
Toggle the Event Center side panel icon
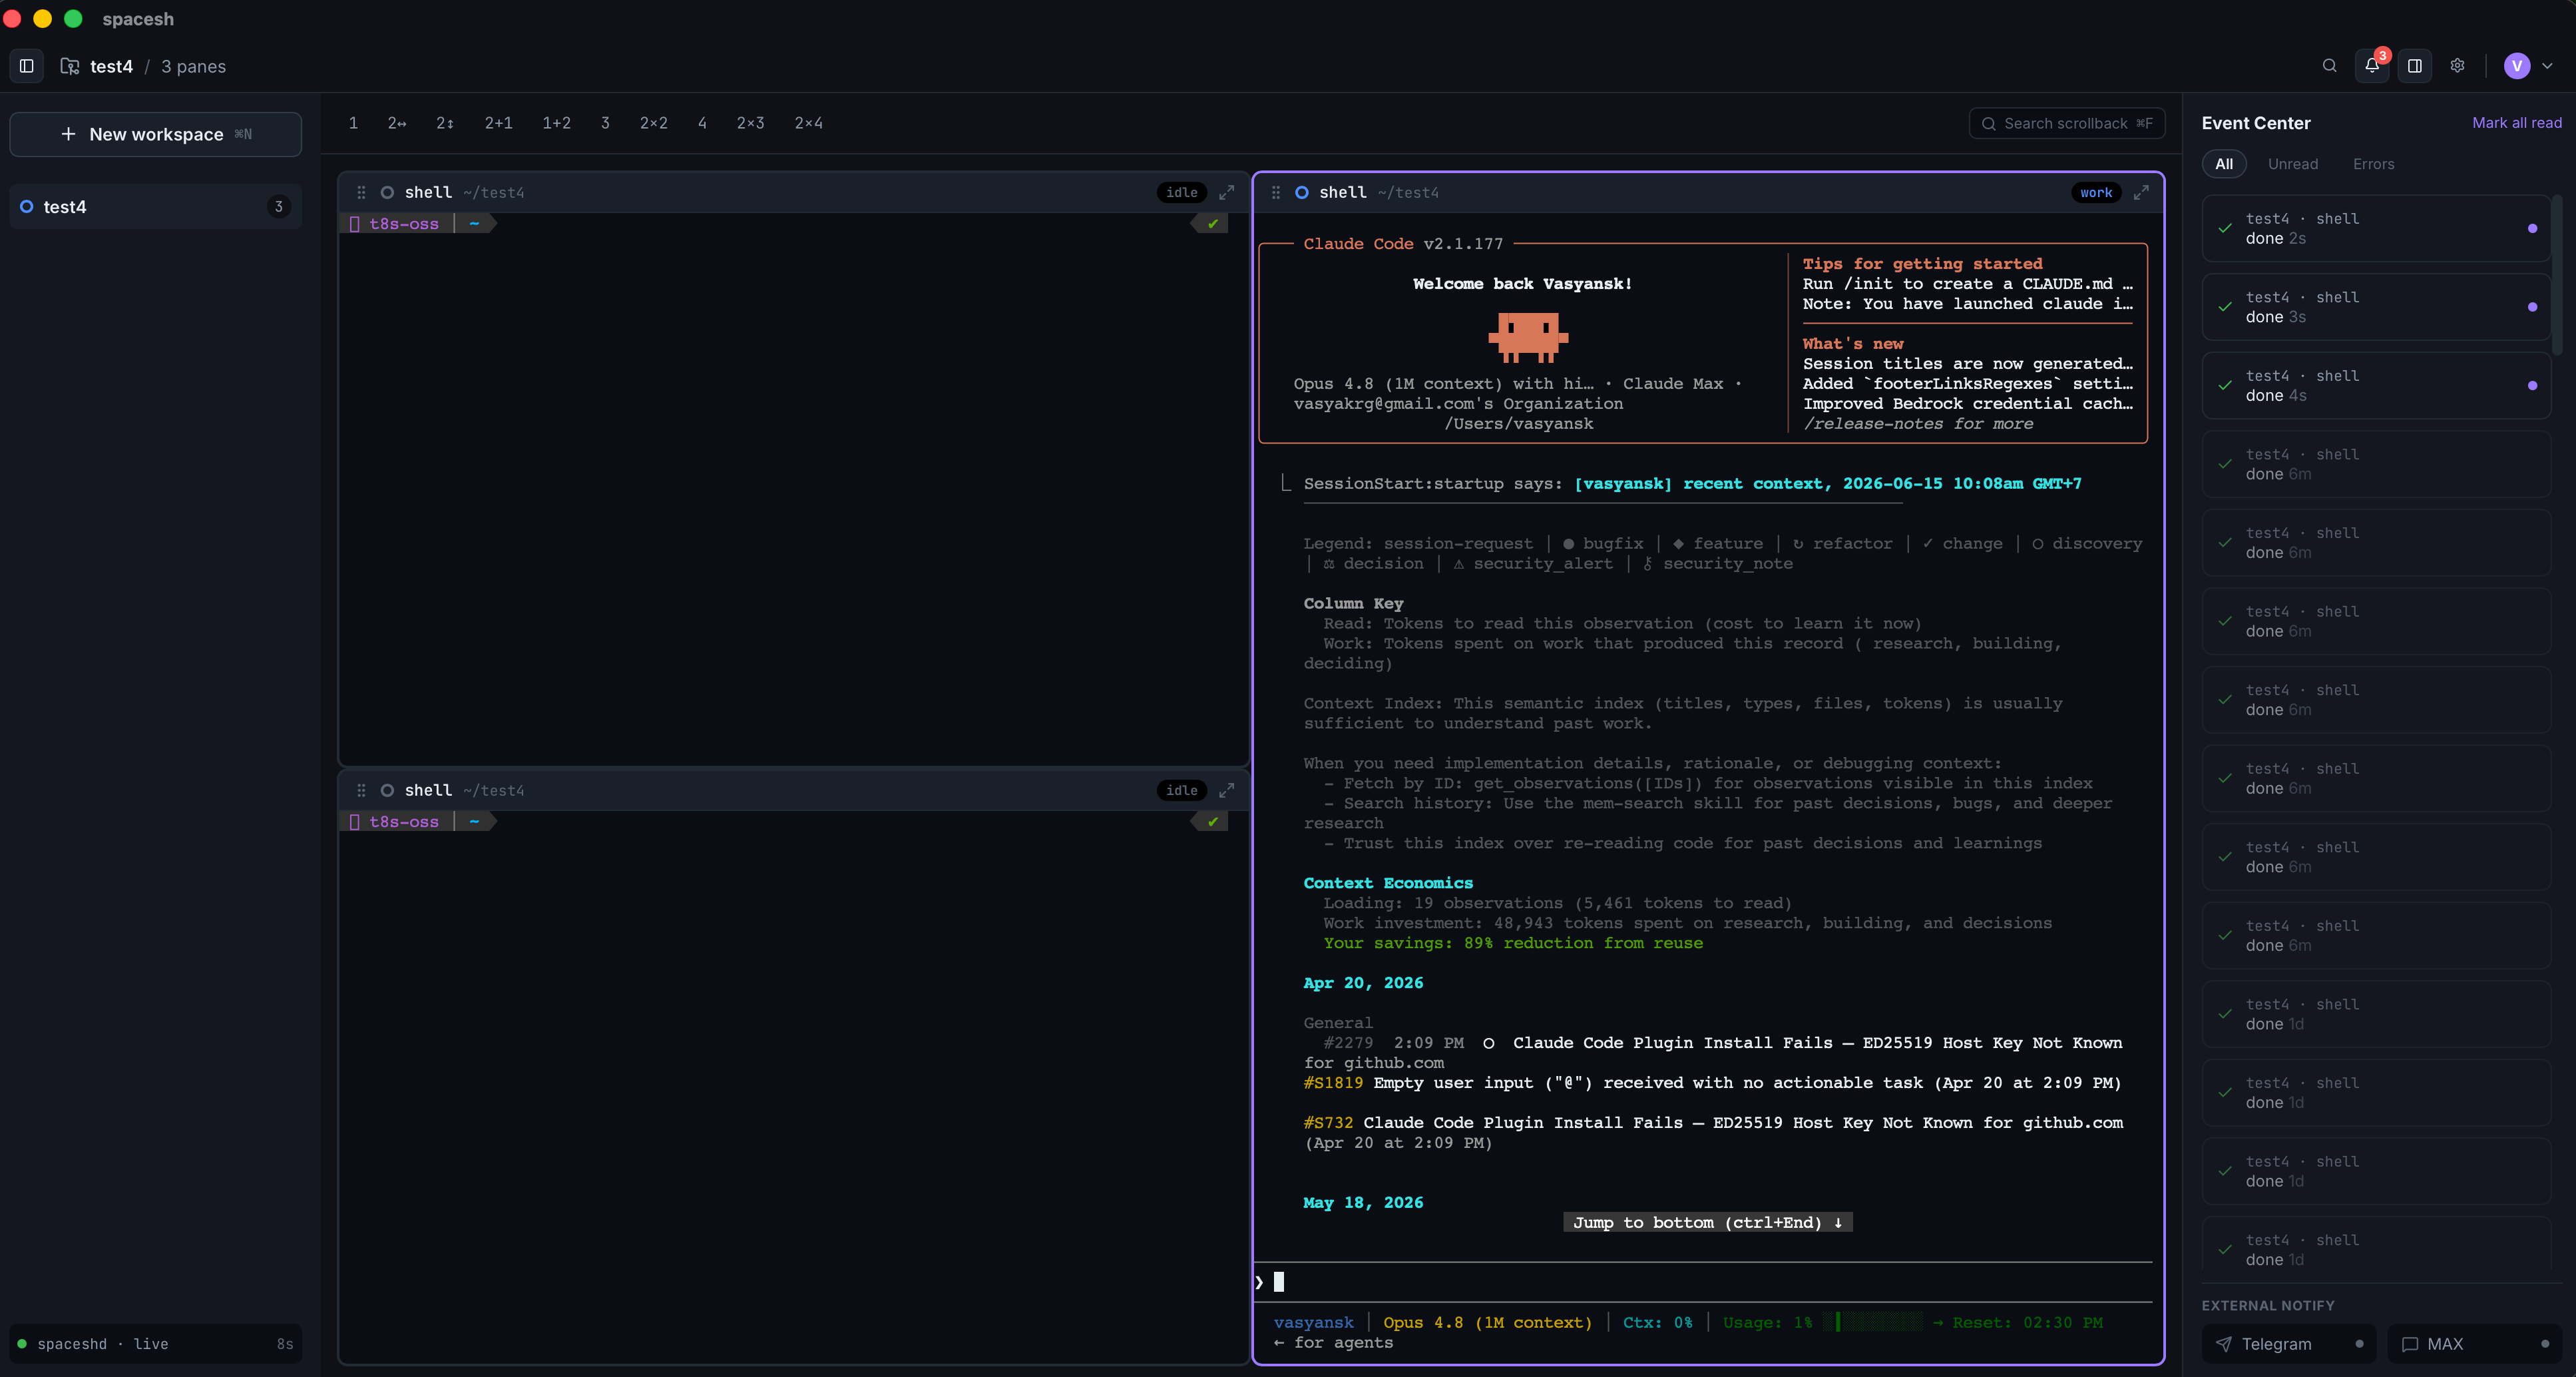tap(2414, 66)
